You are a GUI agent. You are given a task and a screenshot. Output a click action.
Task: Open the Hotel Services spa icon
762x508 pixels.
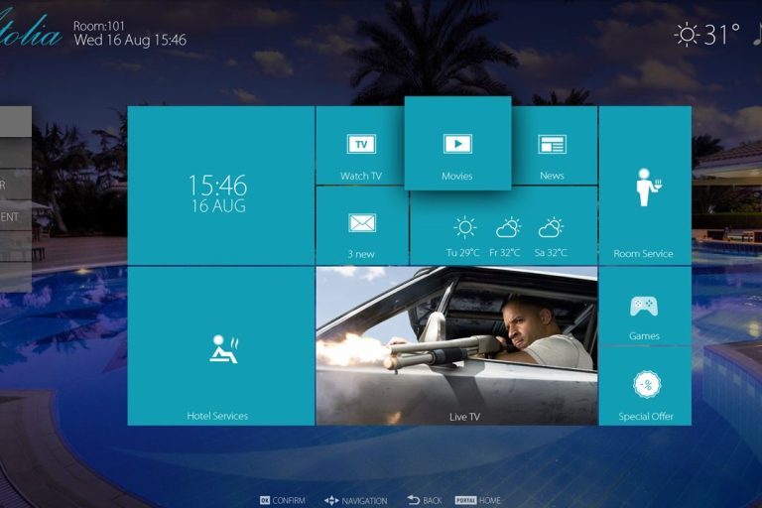pos(224,349)
